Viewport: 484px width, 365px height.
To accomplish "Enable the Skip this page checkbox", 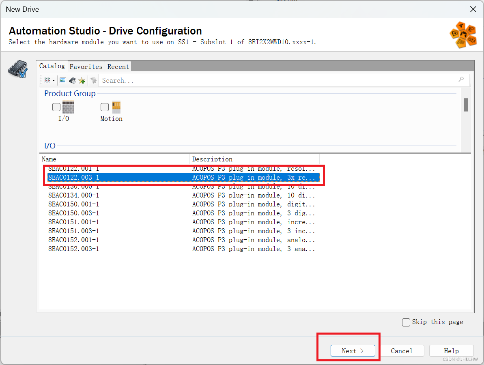I will 406,322.
